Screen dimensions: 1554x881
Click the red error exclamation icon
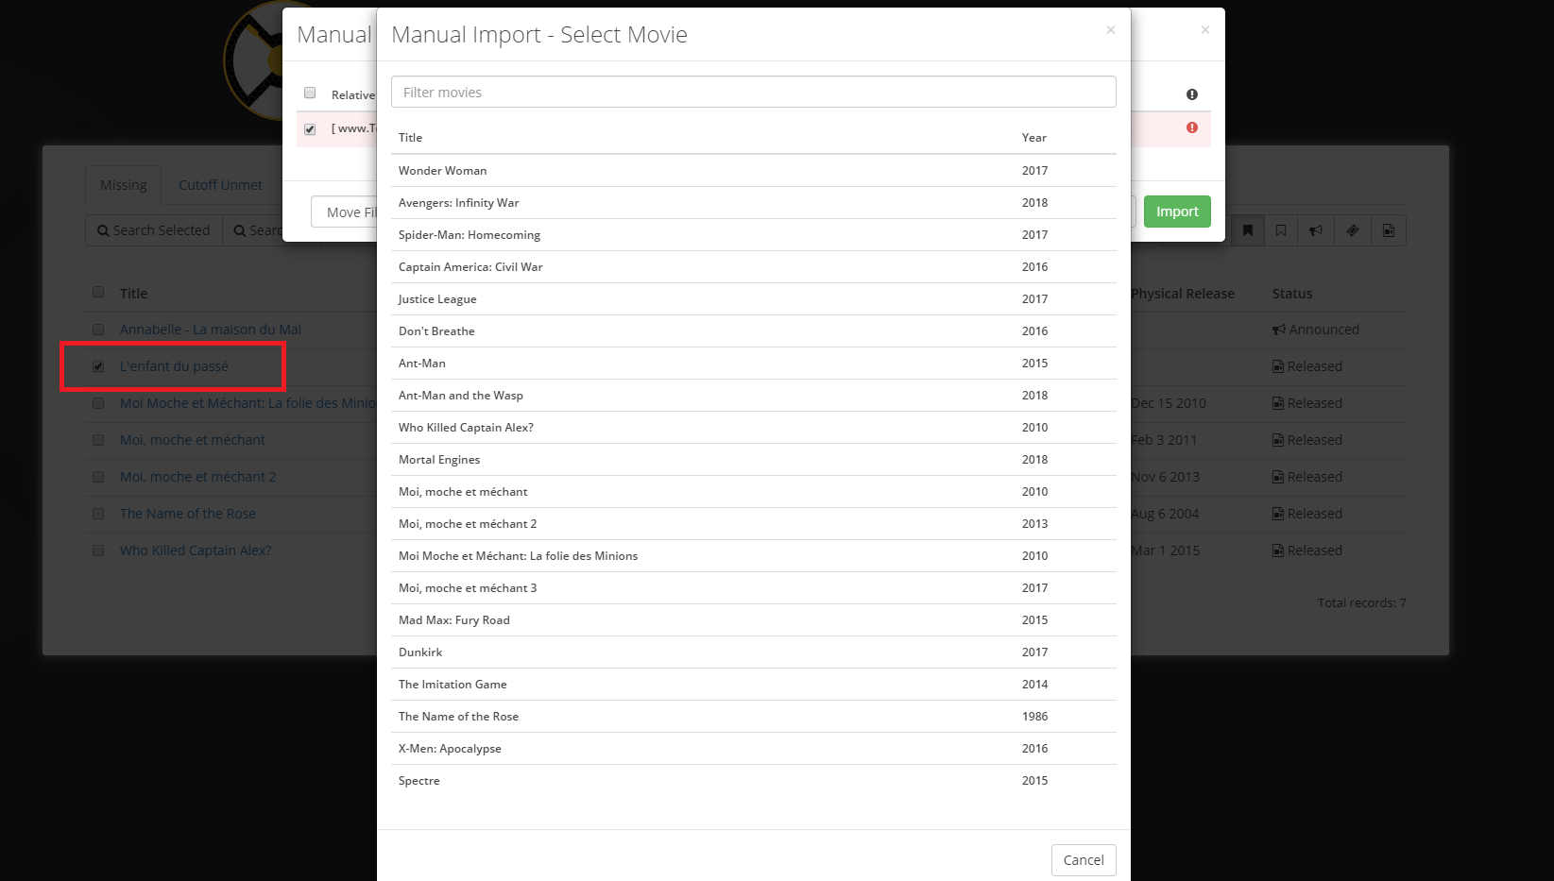coord(1191,128)
